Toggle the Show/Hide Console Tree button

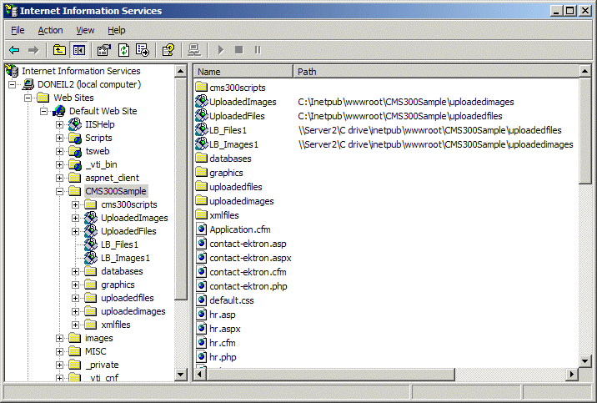(x=78, y=50)
